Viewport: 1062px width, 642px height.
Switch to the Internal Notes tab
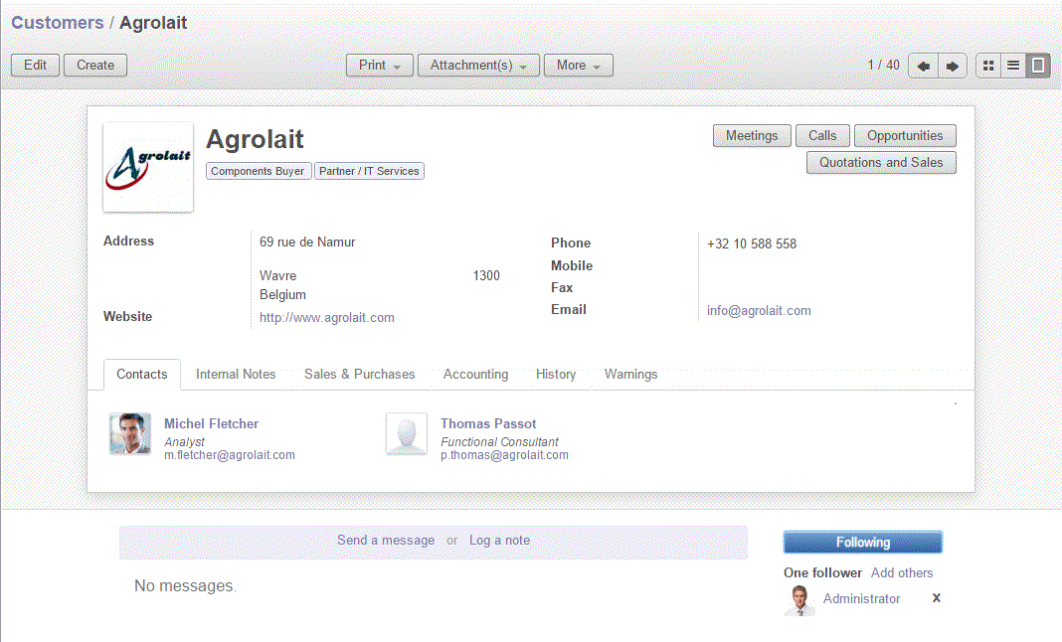point(235,375)
